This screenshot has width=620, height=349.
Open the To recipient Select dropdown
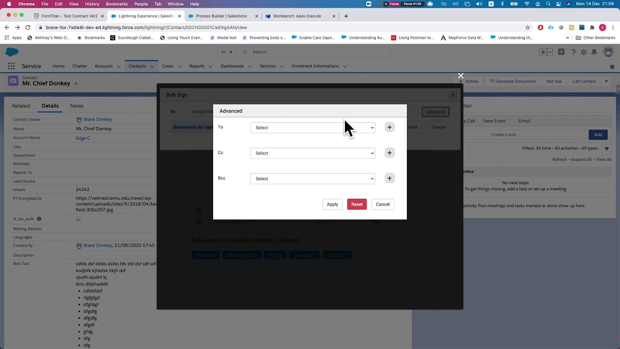(x=312, y=127)
